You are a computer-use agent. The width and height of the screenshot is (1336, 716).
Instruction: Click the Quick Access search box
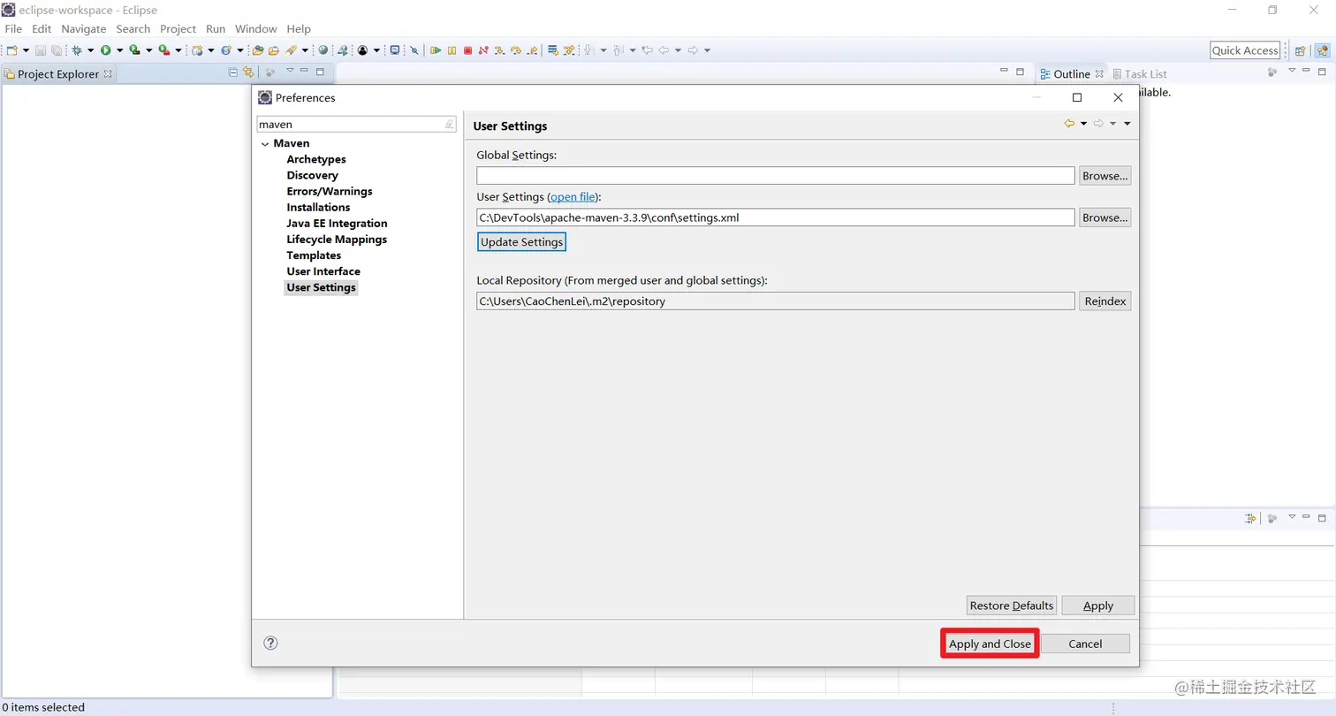tap(1245, 50)
